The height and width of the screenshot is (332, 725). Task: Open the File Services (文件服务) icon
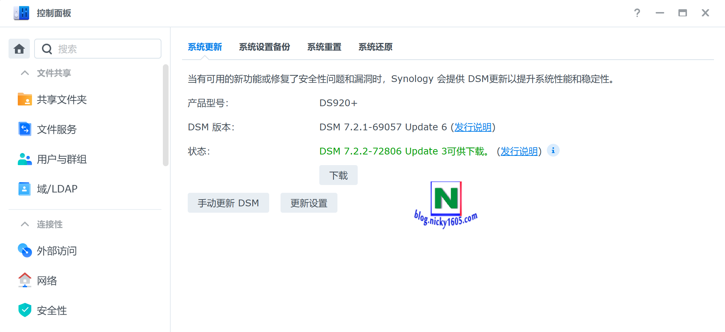pos(25,129)
